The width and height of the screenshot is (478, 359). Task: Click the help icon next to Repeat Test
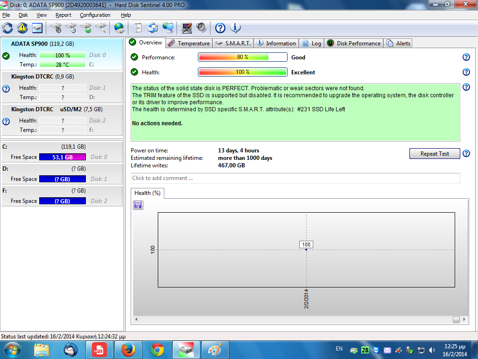tap(466, 153)
